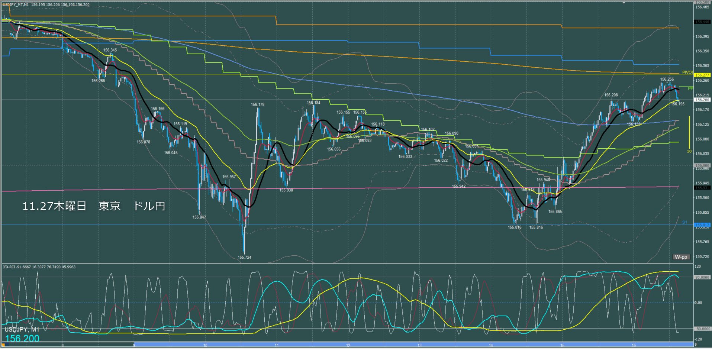The image size is (712, 349).
Task: Click the pink line price tag 155.931
Action: pos(702,188)
